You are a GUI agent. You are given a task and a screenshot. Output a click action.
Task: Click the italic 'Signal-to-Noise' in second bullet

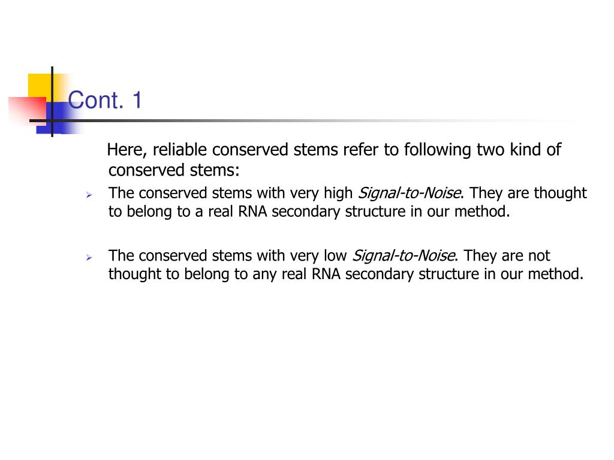[404, 255]
